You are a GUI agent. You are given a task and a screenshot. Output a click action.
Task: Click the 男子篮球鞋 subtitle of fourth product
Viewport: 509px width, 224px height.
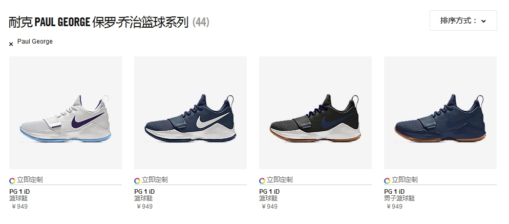click(399, 198)
